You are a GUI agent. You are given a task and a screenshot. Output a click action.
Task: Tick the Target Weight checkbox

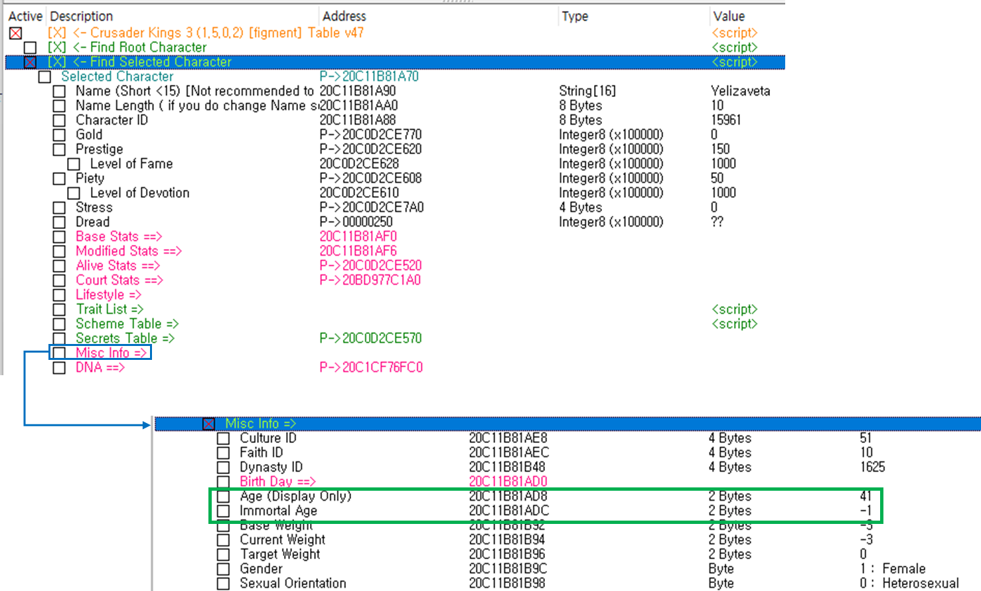click(223, 555)
